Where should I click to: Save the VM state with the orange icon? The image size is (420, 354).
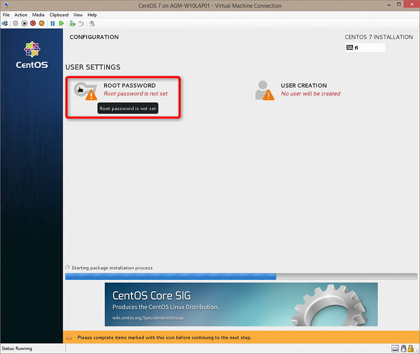tap(41, 24)
